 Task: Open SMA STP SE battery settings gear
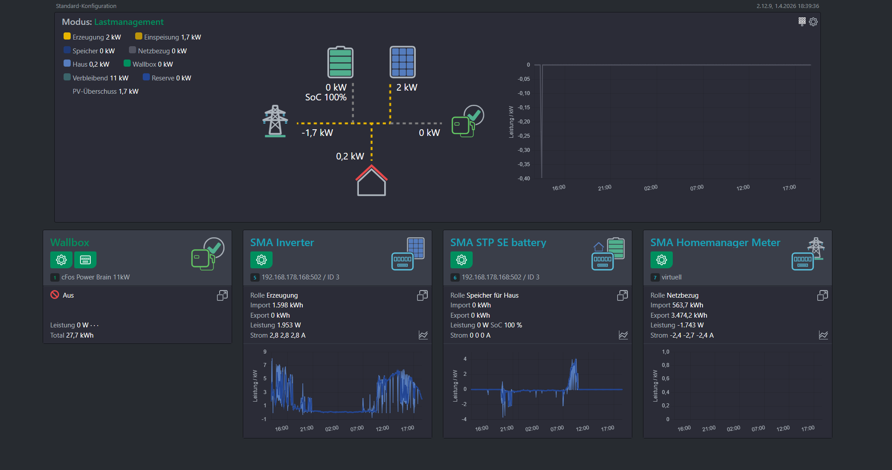pyautogui.click(x=462, y=260)
